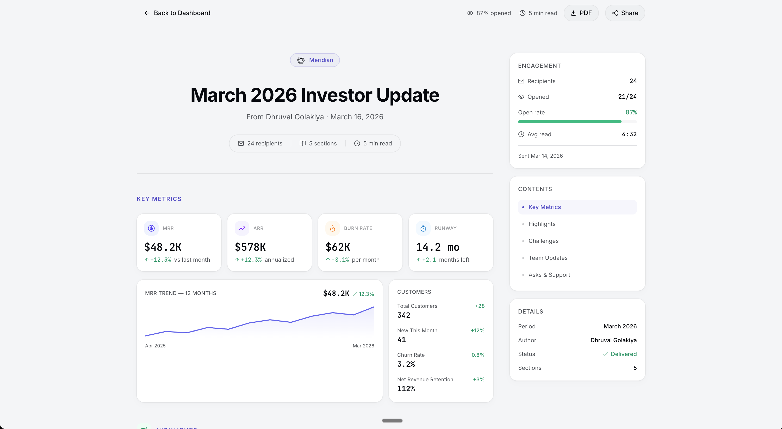Click the March 2026 Investor Update title
This screenshot has height=429, width=782.
pyautogui.click(x=315, y=95)
